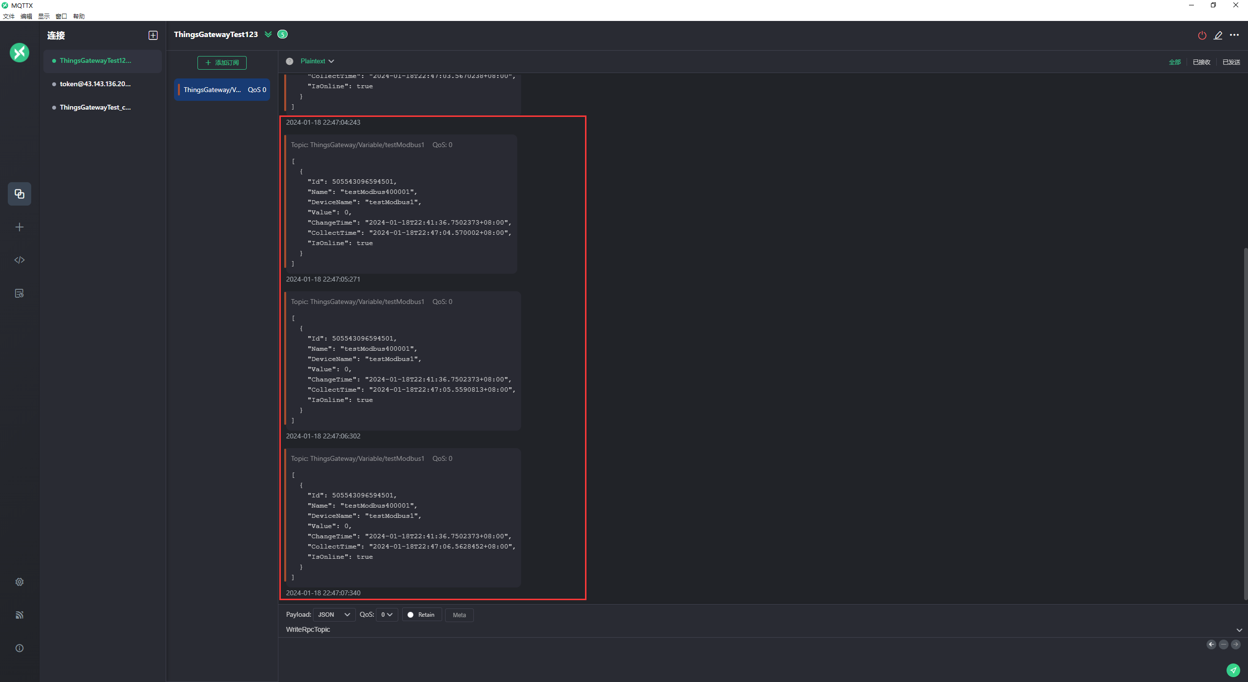Image resolution: width=1248 pixels, height=682 pixels.
Task: Filter messages to 已接收 received only
Action: [x=1201, y=62]
